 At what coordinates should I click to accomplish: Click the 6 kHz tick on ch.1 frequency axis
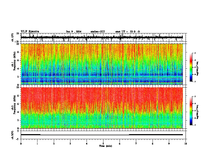coord(18,61)
